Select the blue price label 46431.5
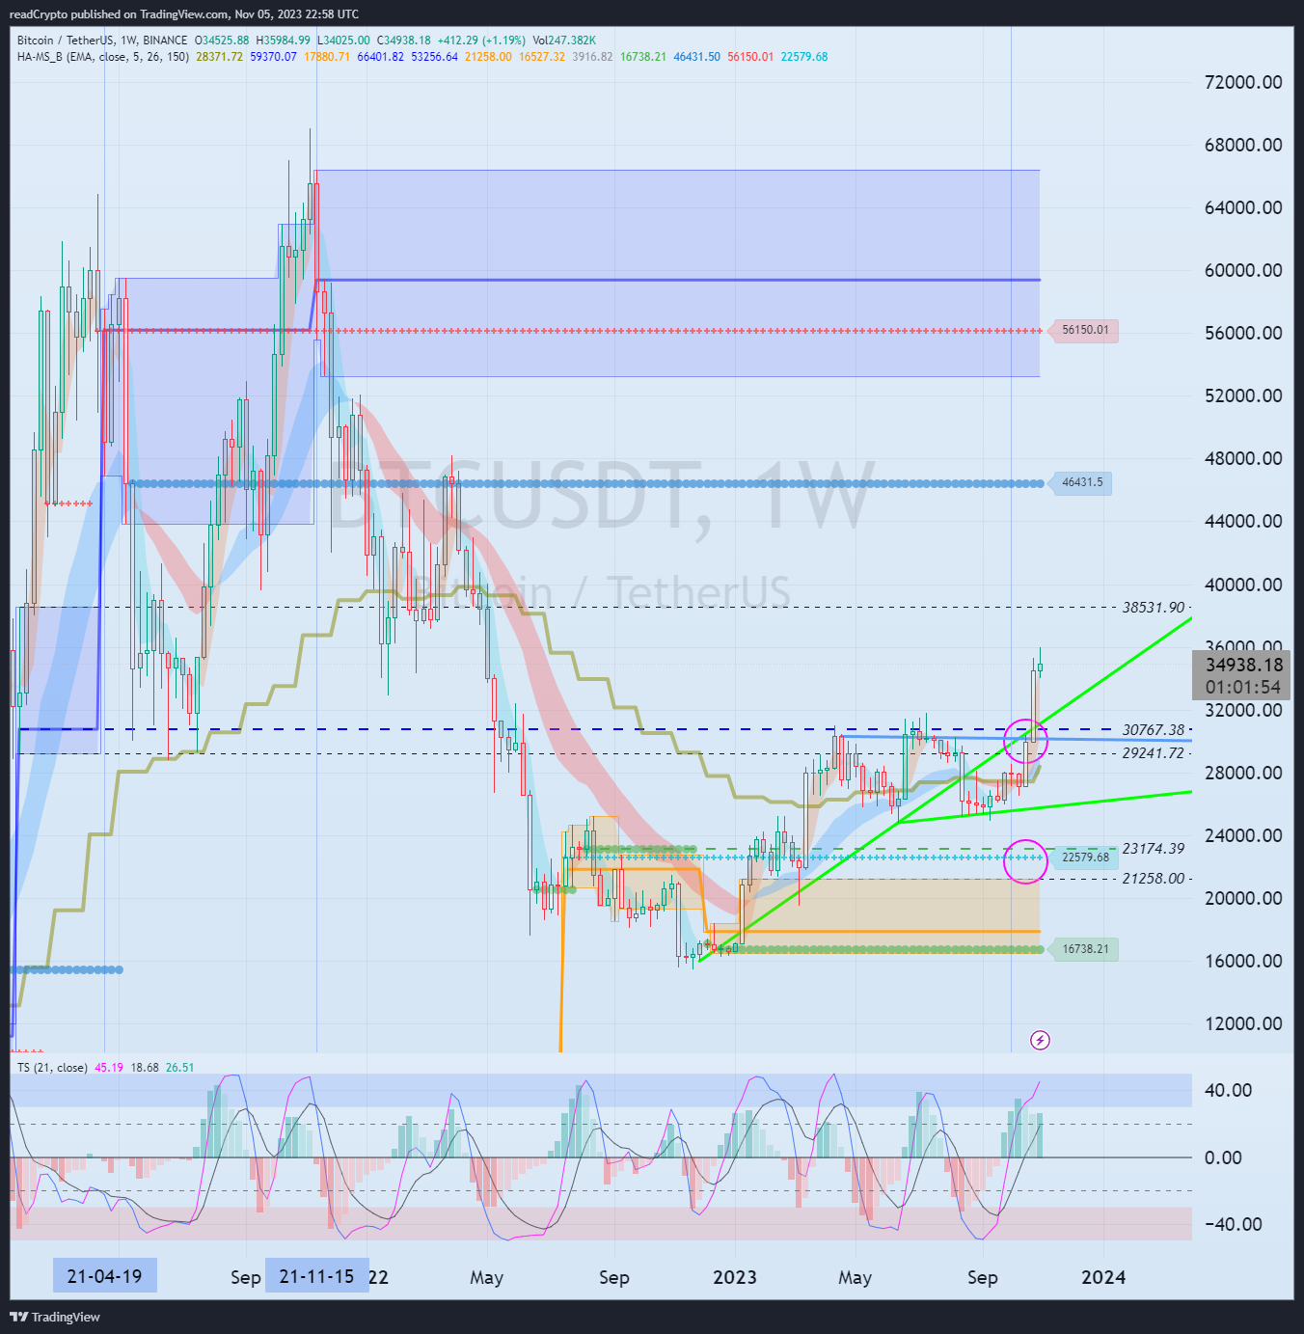Viewport: 1304px width, 1334px height. [x=1082, y=482]
